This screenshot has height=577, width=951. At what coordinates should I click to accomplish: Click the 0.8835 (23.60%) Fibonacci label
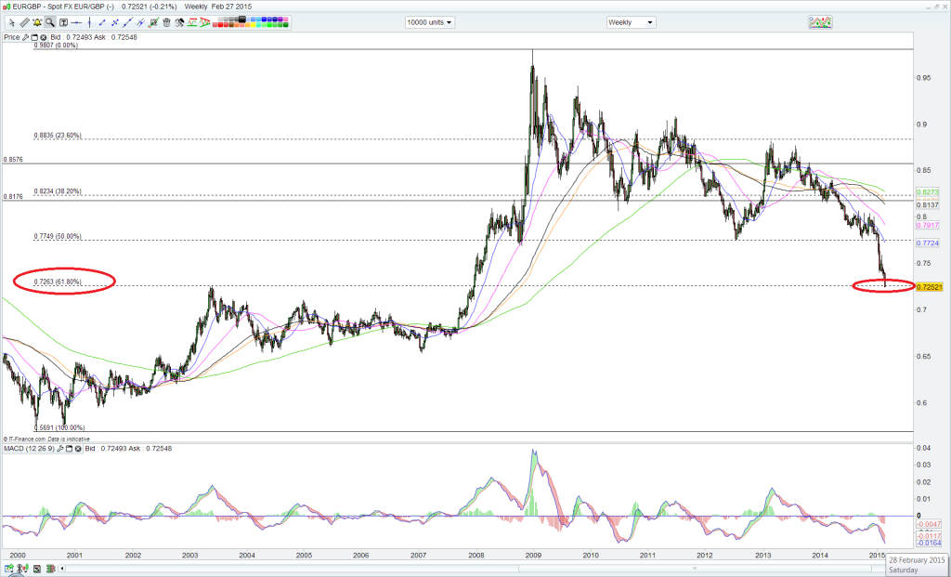(58, 136)
